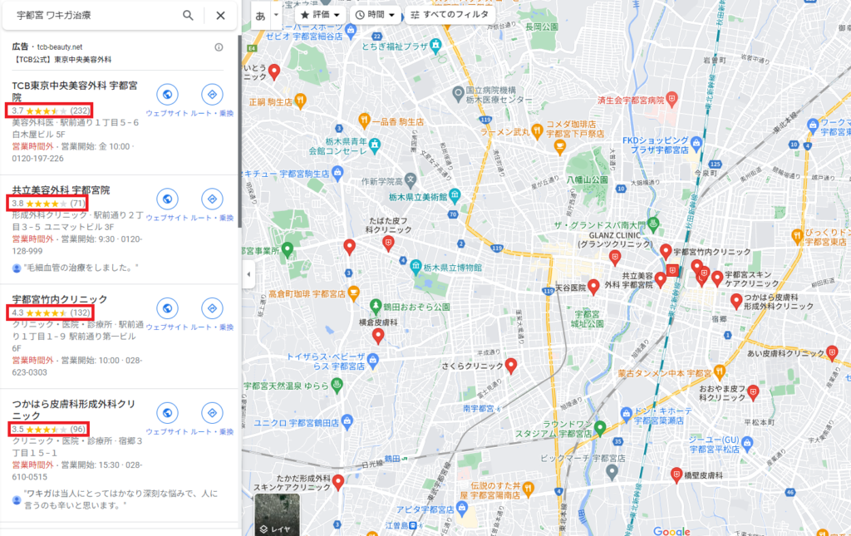Open つかはら皮膚科形成外科クリニック listing title

click(x=74, y=410)
